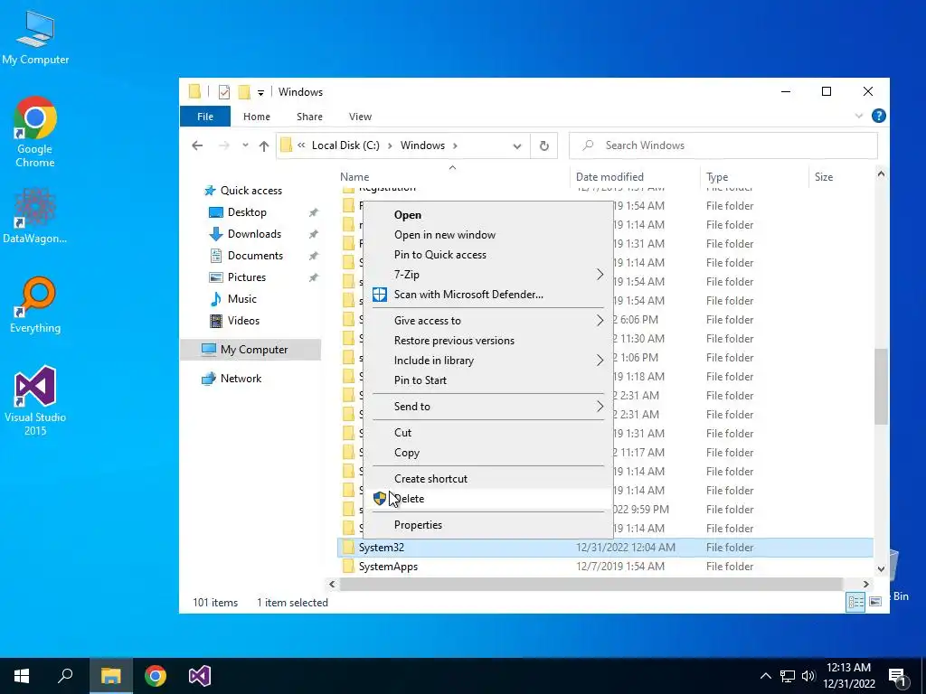Expand the ribbon chevron
Screen dimensions: 926x694
point(859,117)
